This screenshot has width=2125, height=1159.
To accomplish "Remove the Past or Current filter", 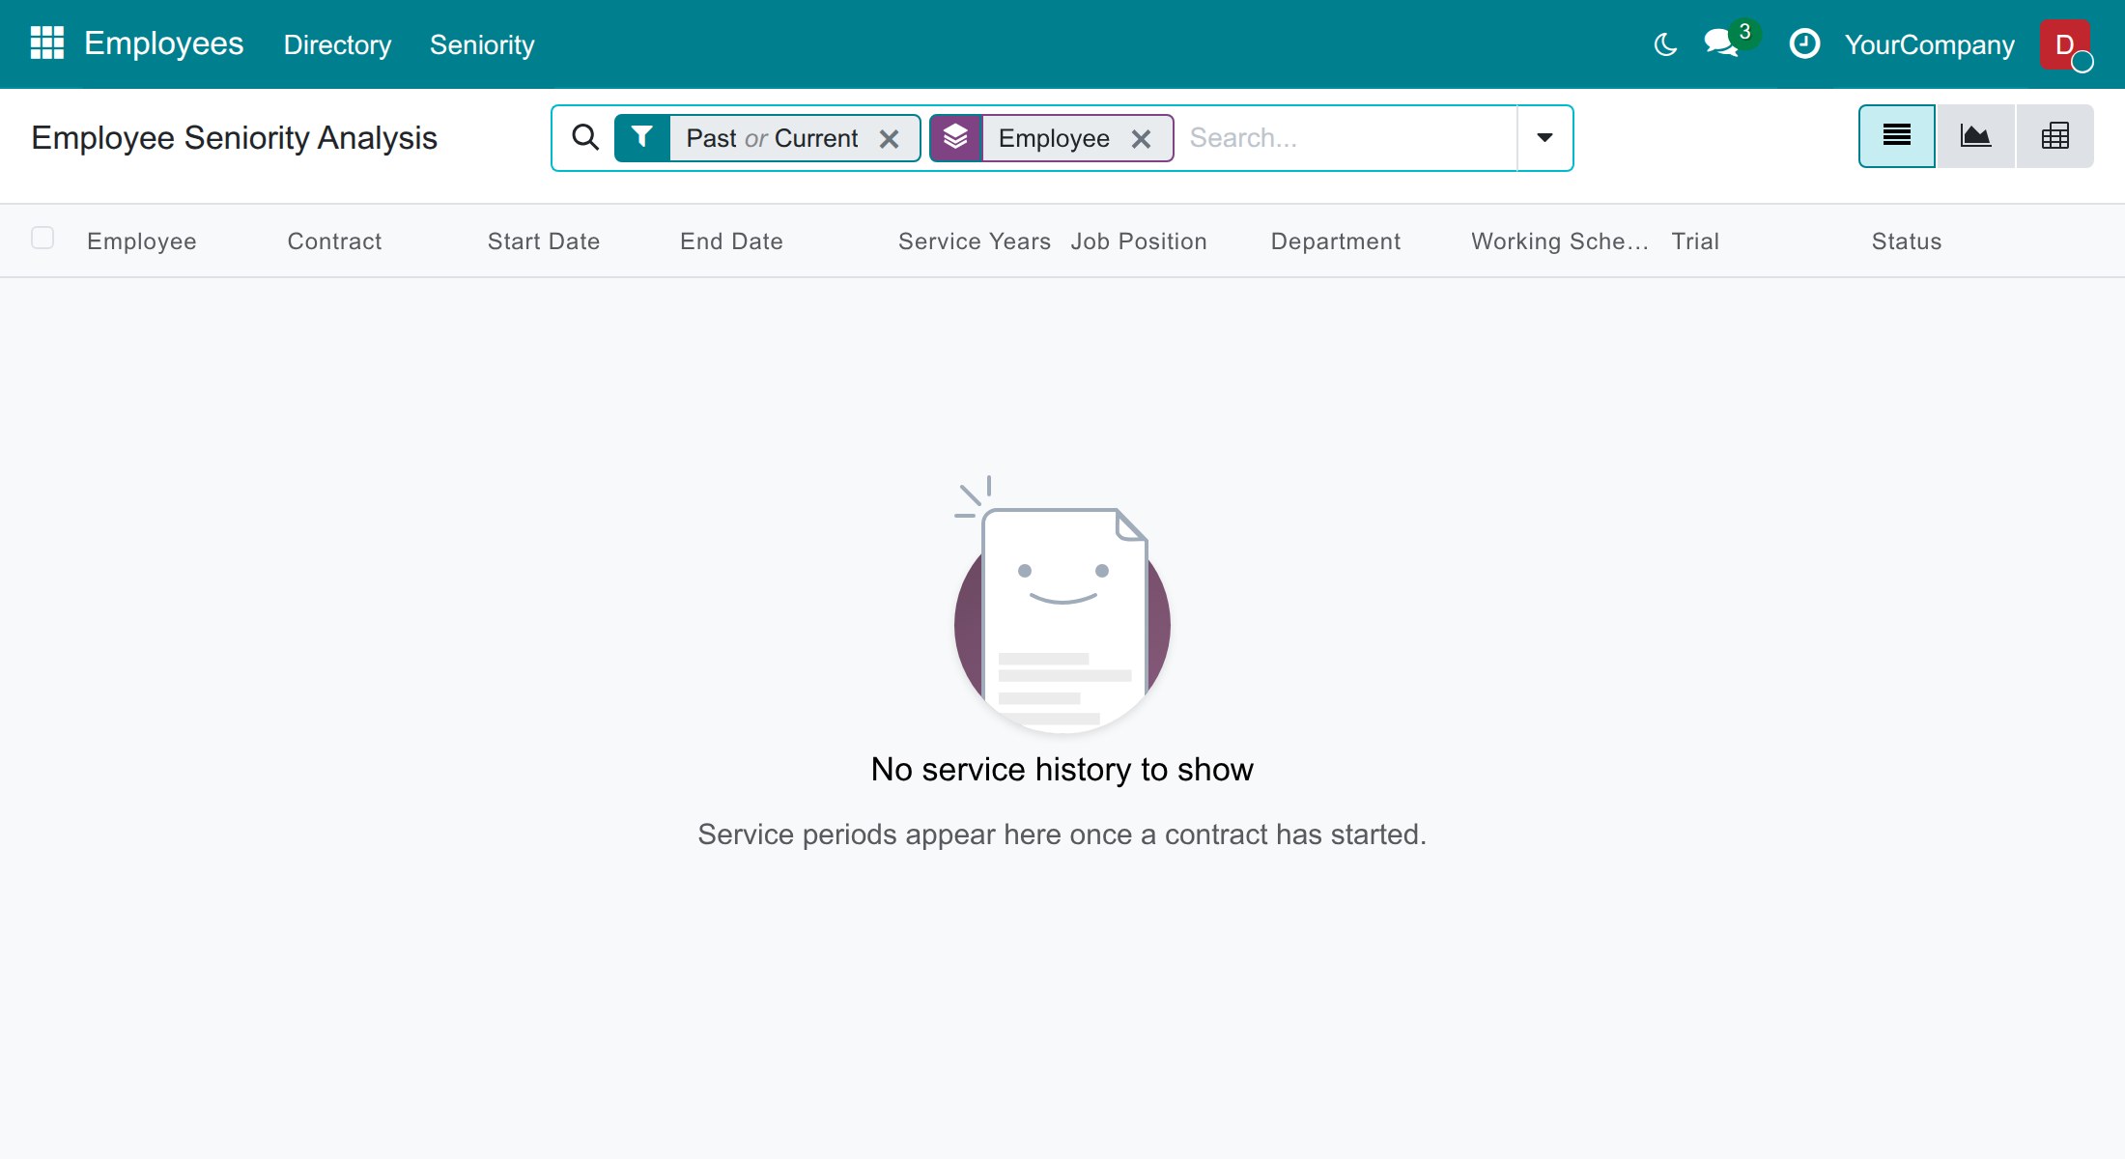I will pos(890,139).
